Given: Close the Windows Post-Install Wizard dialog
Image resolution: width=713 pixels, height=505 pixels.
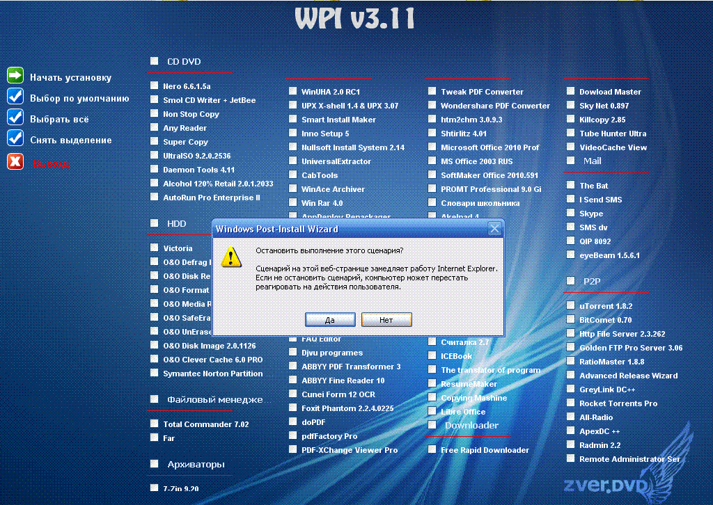Looking at the screenshot, I should 494,229.
